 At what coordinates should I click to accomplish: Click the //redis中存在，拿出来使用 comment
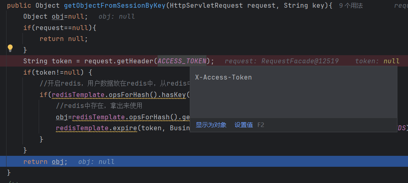point(99,106)
